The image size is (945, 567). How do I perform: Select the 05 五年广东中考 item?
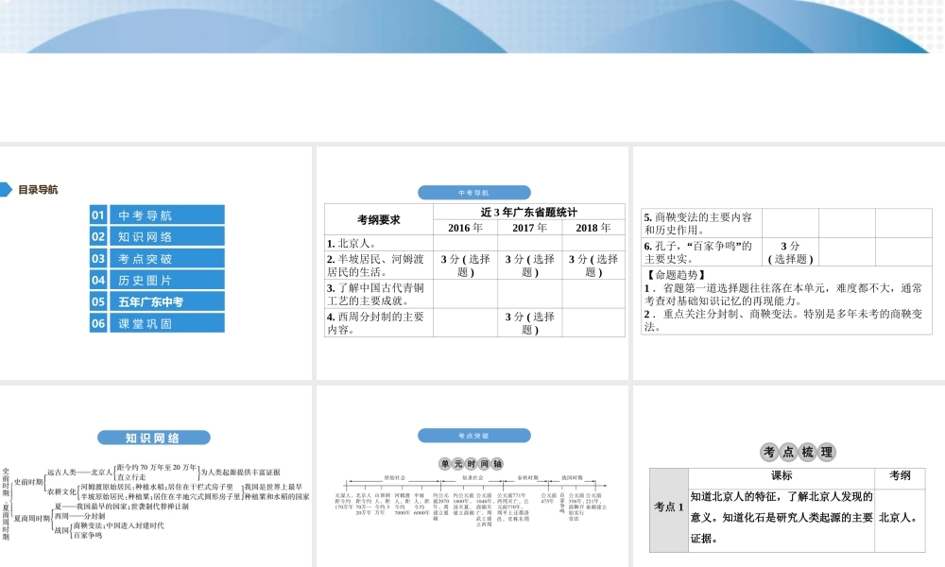click(158, 301)
